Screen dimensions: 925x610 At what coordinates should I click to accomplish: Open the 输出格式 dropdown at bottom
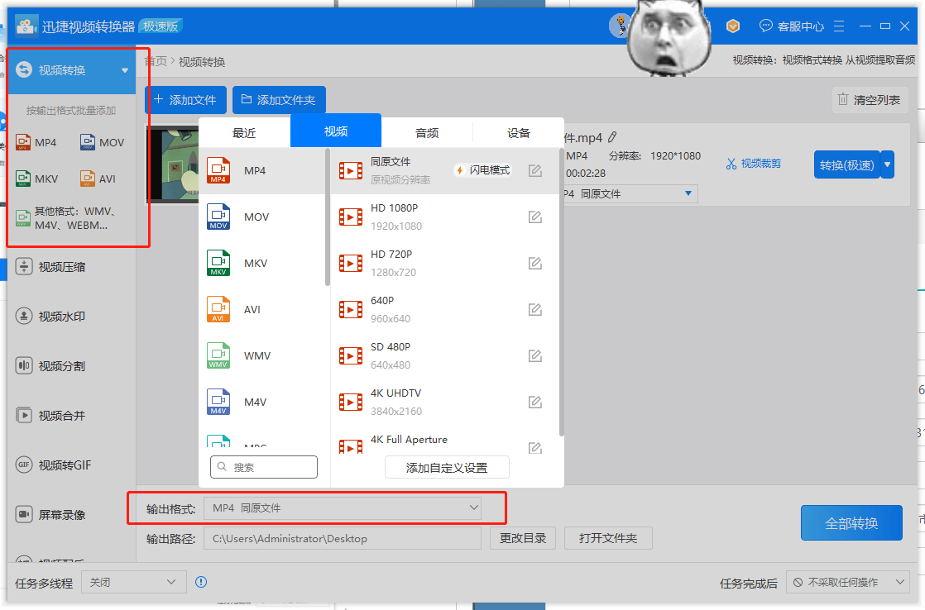tap(343, 508)
